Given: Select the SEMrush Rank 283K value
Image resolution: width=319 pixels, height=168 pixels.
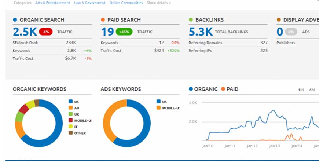Looking at the screenshot, I should [71, 43].
